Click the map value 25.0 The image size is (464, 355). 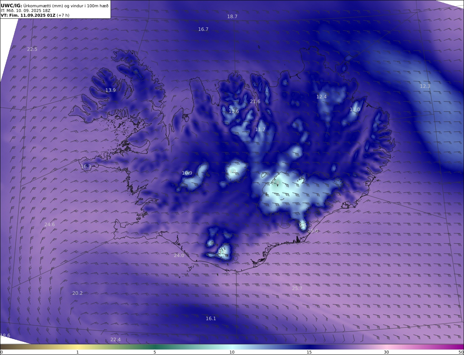point(313,231)
